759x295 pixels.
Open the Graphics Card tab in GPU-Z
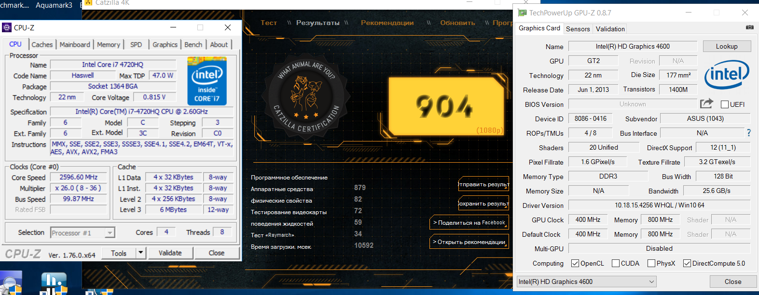coord(539,28)
